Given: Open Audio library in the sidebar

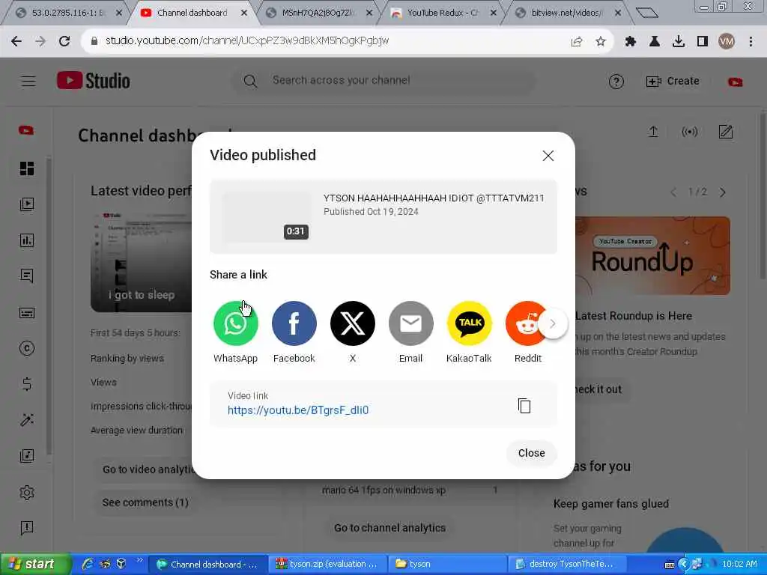Looking at the screenshot, I should (x=27, y=456).
